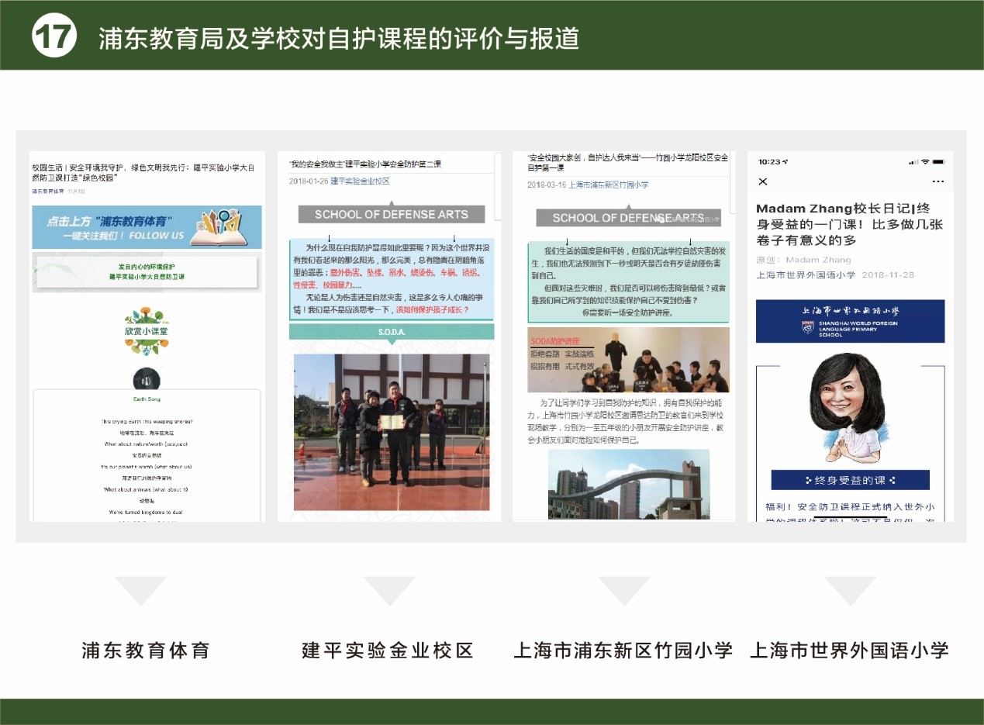The image size is (984, 725).
Task: Open the 上海市浦东新区竹园小学 blue account link
Action: click(608, 185)
